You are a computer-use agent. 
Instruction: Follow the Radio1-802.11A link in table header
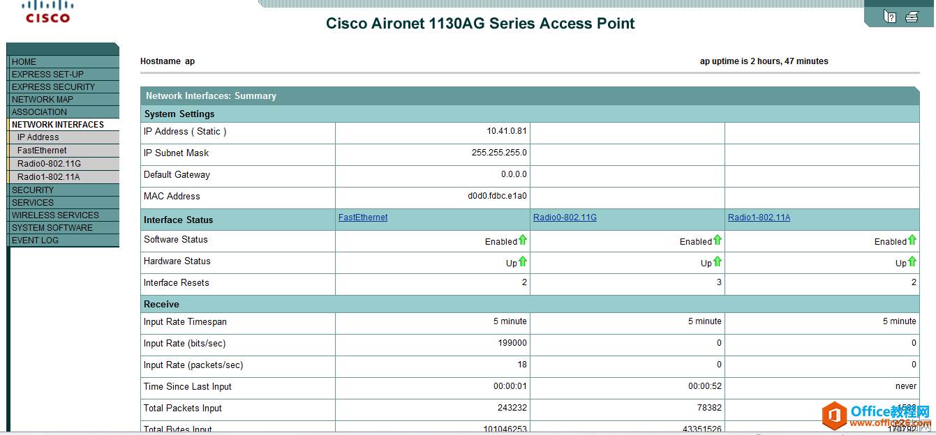759,217
